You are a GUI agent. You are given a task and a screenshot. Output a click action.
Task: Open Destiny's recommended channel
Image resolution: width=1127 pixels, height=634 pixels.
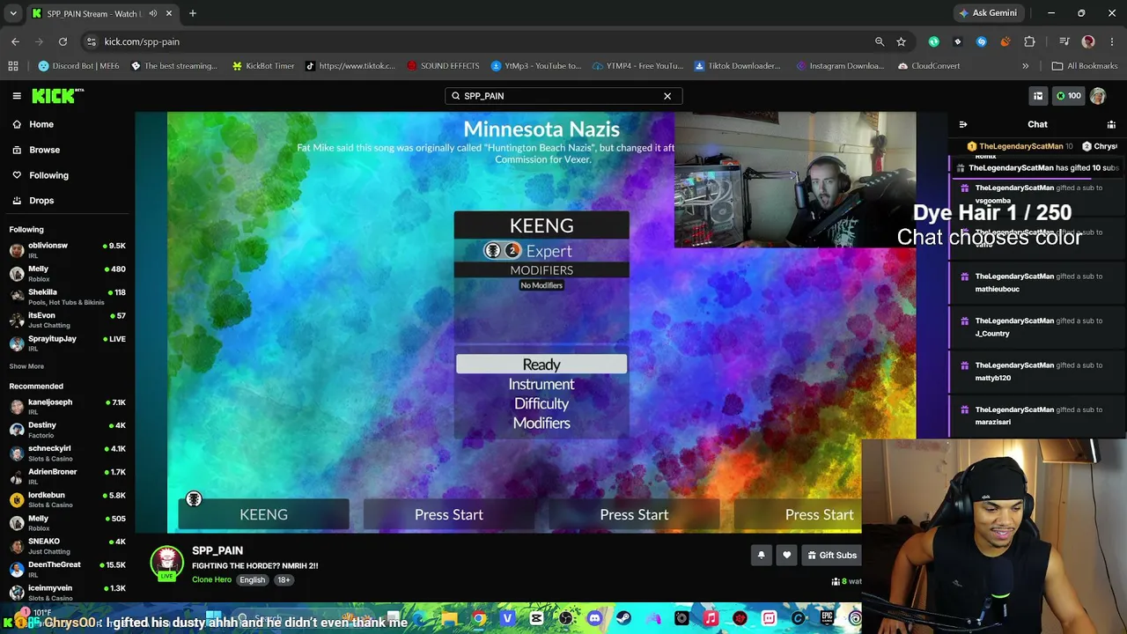[x=67, y=430]
